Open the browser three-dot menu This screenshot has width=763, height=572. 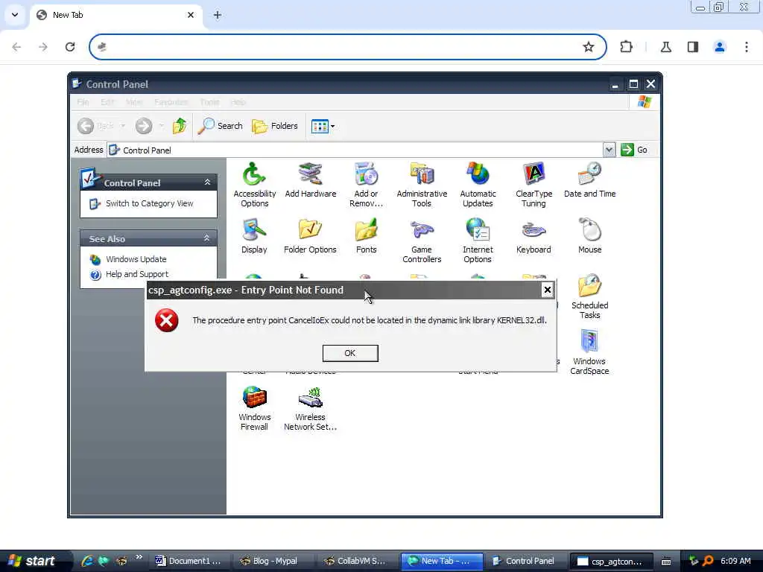[747, 47]
